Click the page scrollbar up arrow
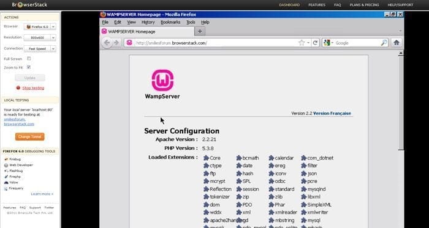The image size is (429, 228). 401,53
